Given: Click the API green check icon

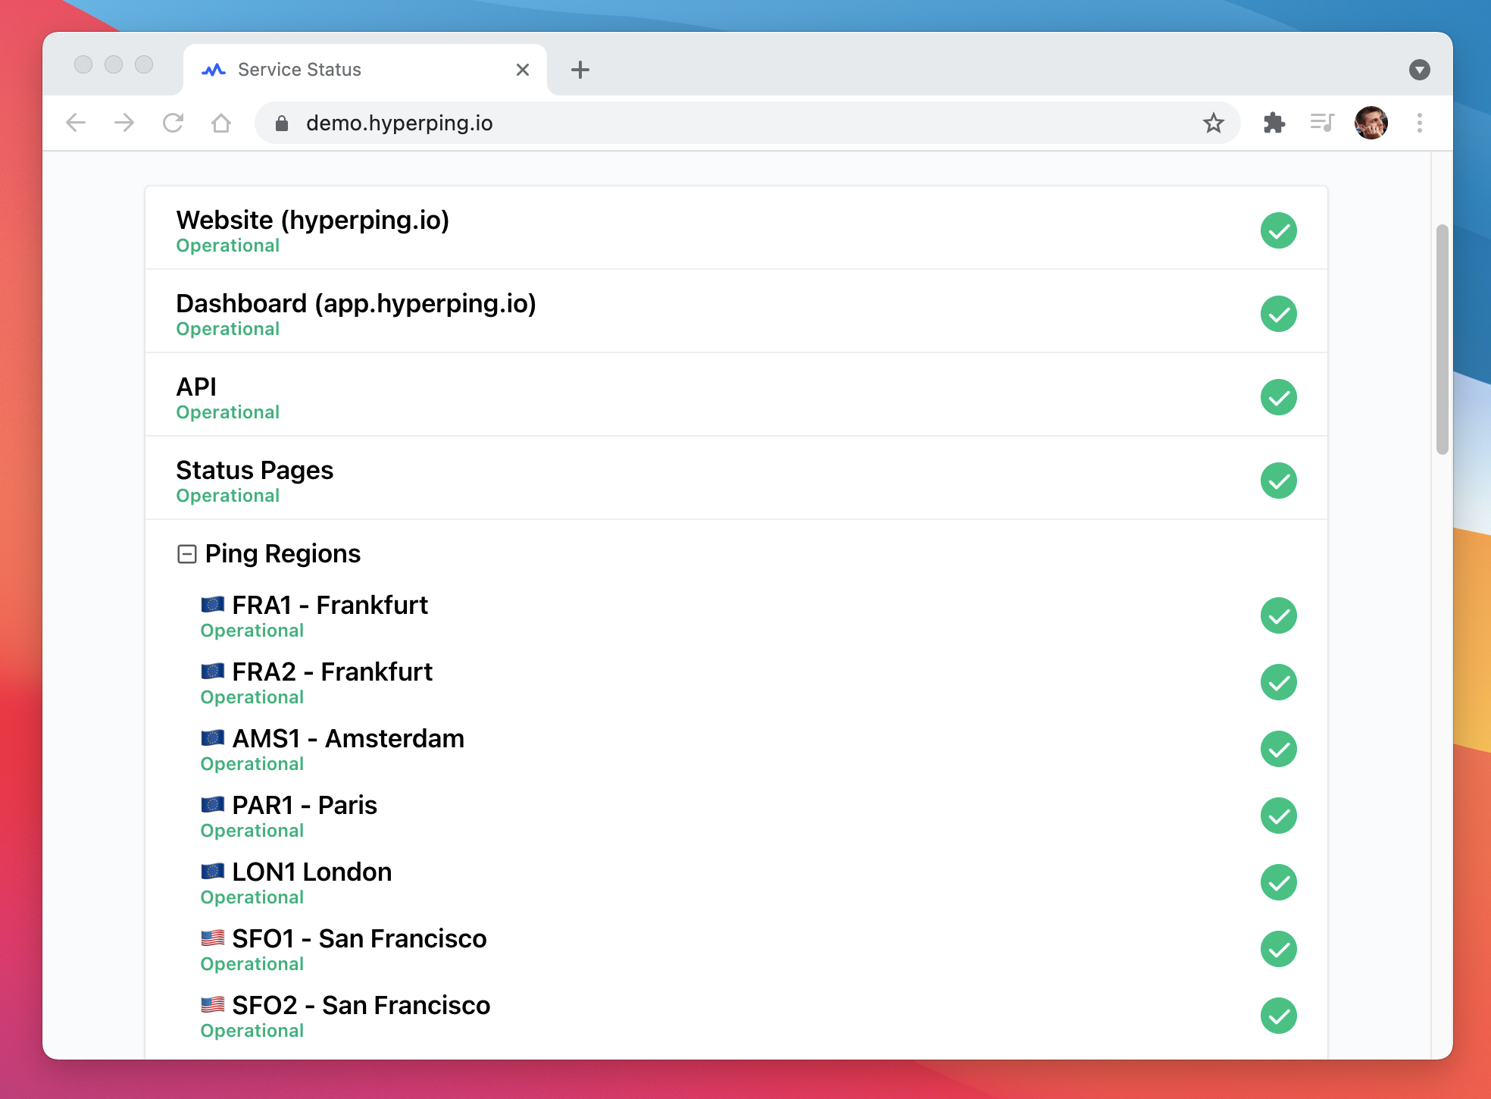Looking at the screenshot, I should [1279, 397].
